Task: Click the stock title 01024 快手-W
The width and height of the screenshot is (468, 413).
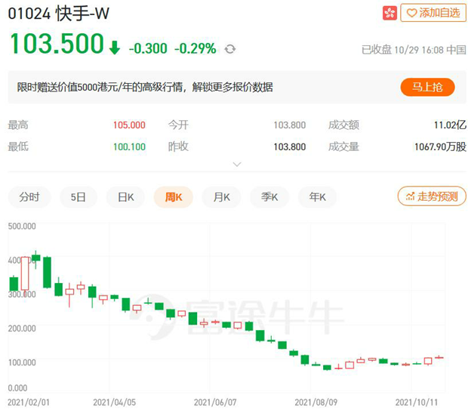Action: [x=59, y=14]
